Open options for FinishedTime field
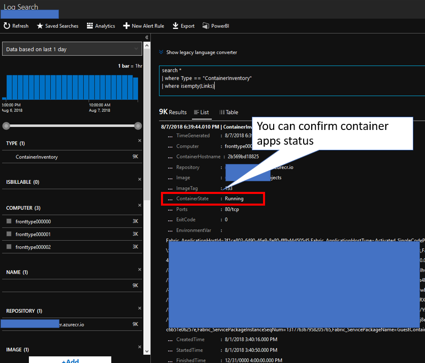425x363 pixels. [170, 361]
